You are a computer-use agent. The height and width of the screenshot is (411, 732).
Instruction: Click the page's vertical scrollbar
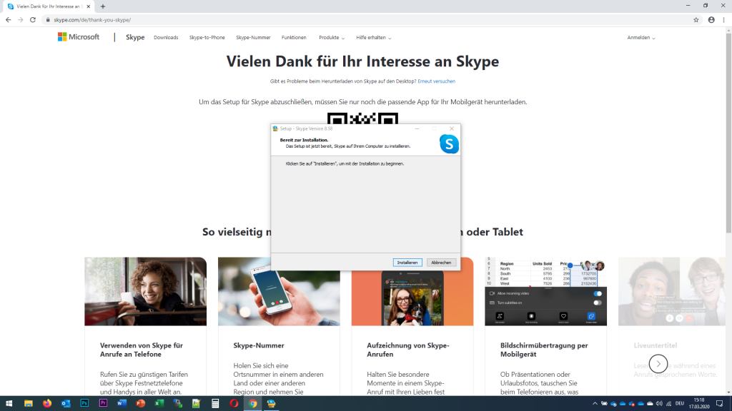pos(728,133)
